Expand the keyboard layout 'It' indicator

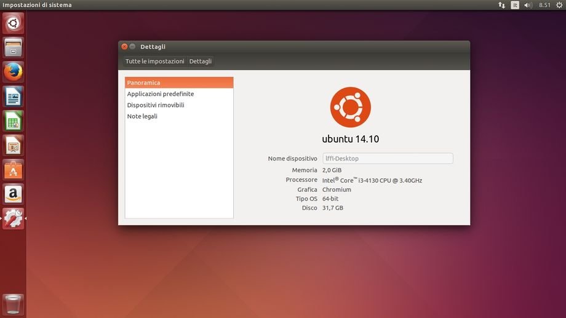pyautogui.click(x=515, y=5)
